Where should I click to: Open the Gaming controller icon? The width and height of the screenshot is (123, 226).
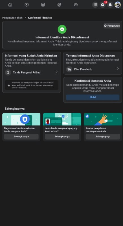tap(76, 5)
